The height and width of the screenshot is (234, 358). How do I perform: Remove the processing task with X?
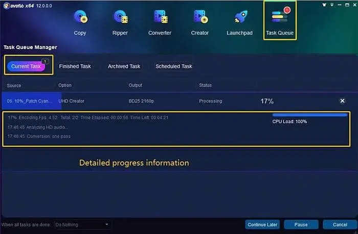(342, 101)
